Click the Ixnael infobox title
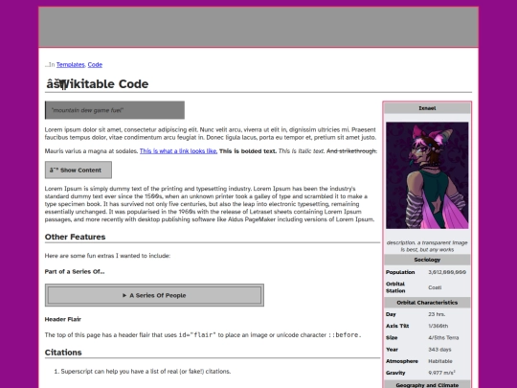 coord(427,108)
